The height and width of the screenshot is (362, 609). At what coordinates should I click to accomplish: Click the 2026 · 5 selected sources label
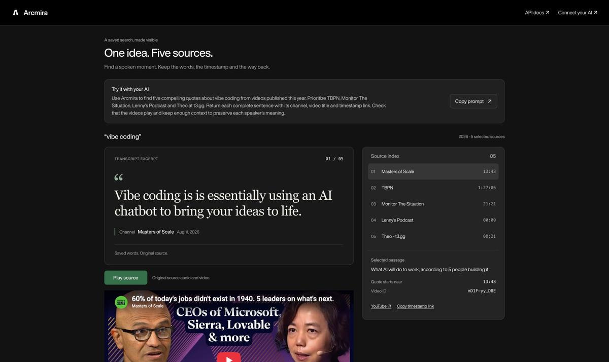click(482, 137)
